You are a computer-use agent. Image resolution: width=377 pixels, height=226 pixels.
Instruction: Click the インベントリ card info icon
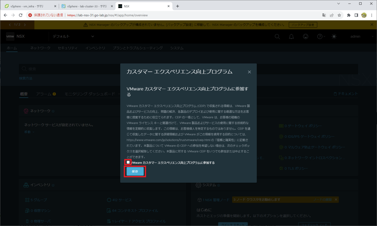pyautogui.click(x=52, y=185)
